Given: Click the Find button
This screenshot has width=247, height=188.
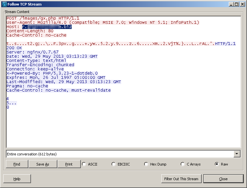Looking at the screenshot, I should (17, 164).
